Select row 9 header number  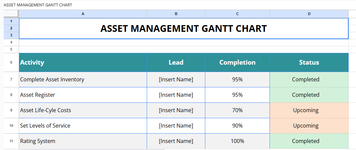11,110
